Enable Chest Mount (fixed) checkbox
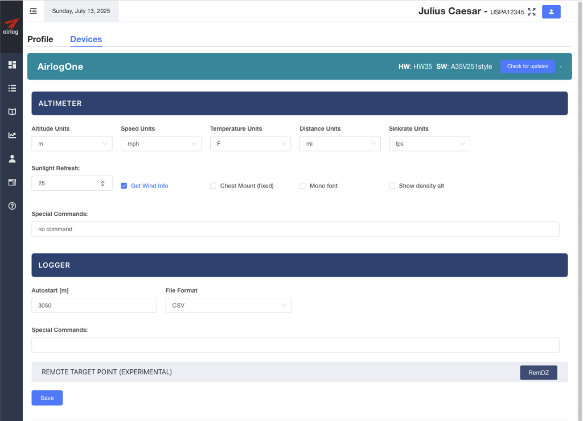 214,186
